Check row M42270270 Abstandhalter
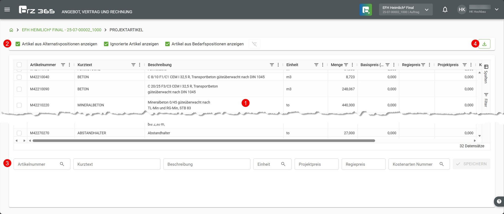The width and height of the screenshot is (504, 214). click(x=19, y=133)
